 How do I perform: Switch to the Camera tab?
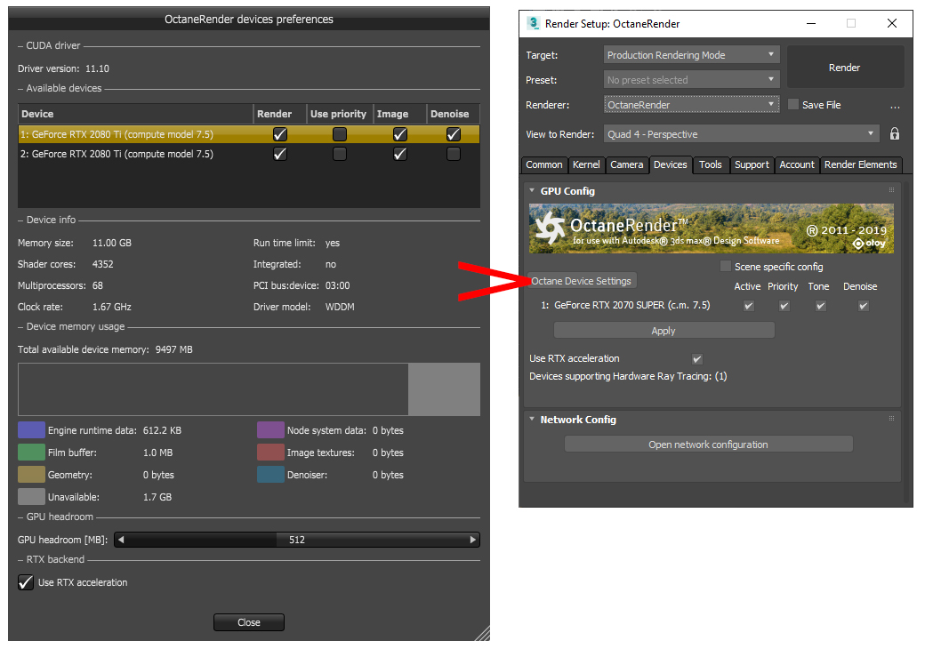tap(626, 165)
